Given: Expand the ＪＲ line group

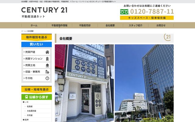Looking at the screenshot, I should 26,102.
